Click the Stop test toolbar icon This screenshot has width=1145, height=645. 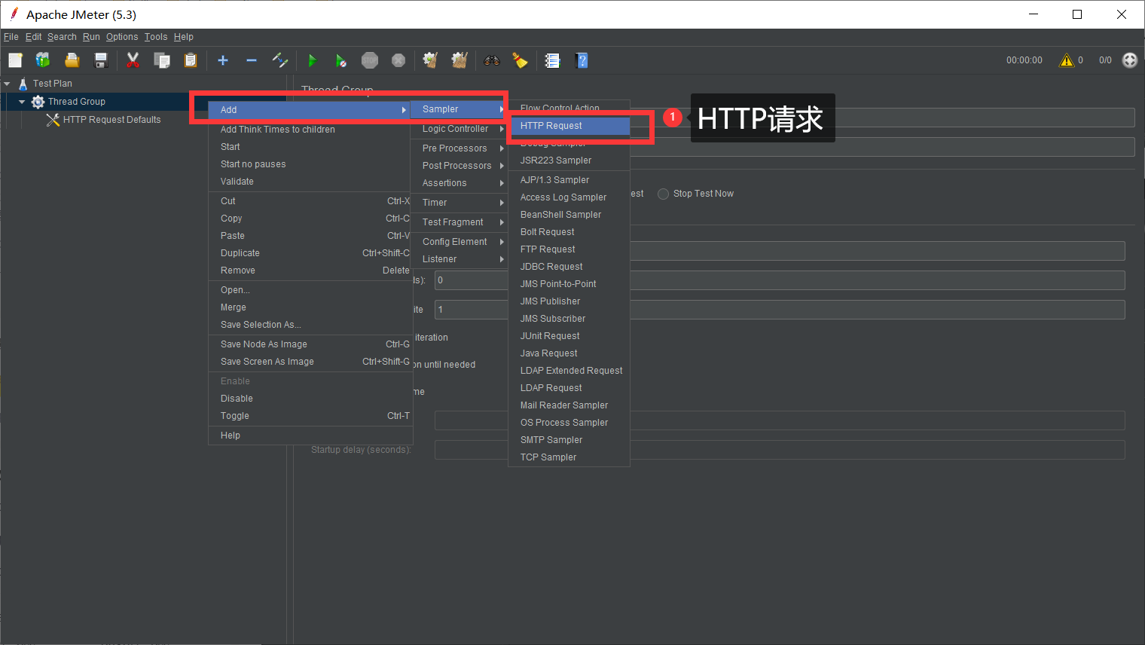click(370, 60)
